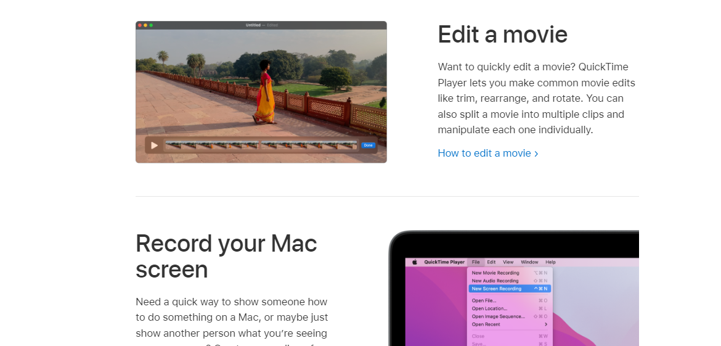The width and height of the screenshot is (721, 346).
Task: Choose Open File... from the File menu
Action: (x=510, y=300)
